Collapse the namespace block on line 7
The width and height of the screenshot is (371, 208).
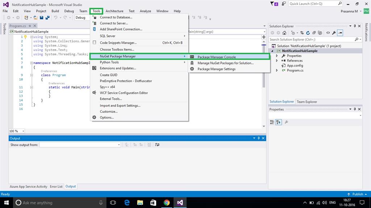coord(32,63)
